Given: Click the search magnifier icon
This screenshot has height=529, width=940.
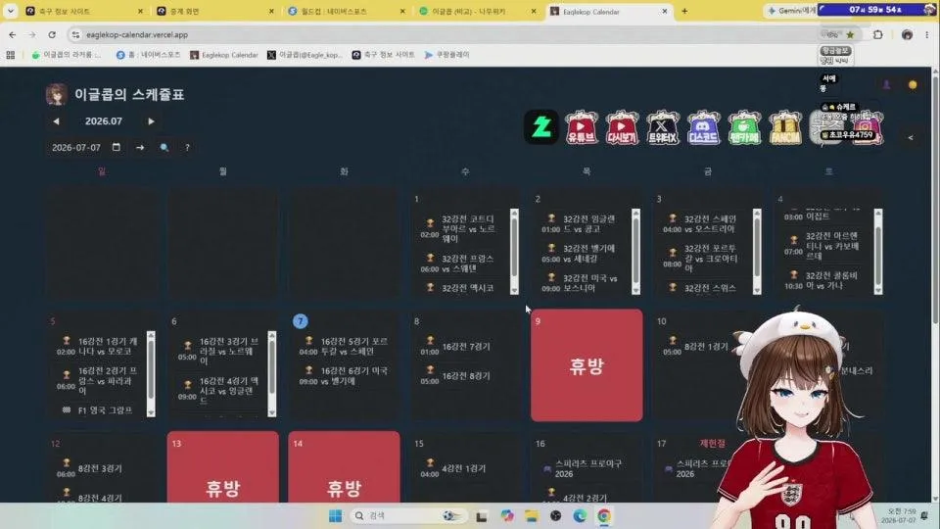Looking at the screenshot, I should pyautogui.click(x=164, y=147).
